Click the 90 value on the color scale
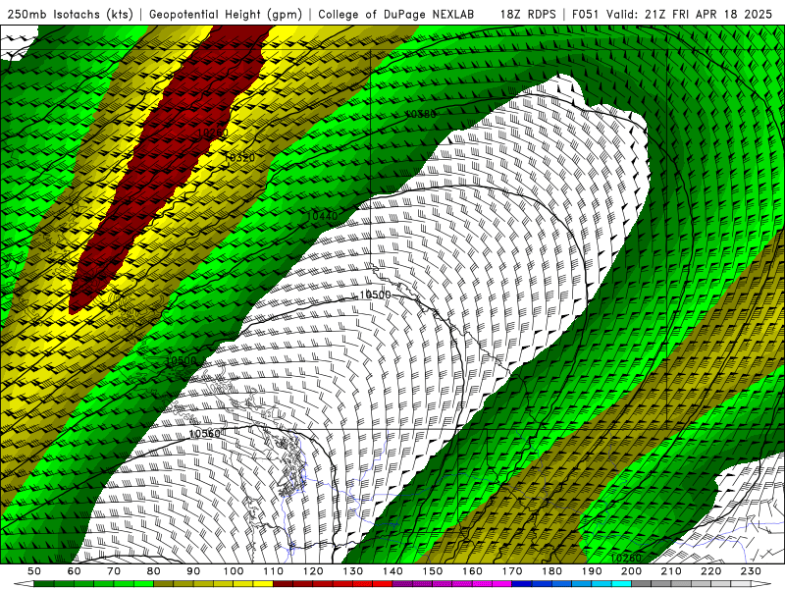 [x=193, y=571]
